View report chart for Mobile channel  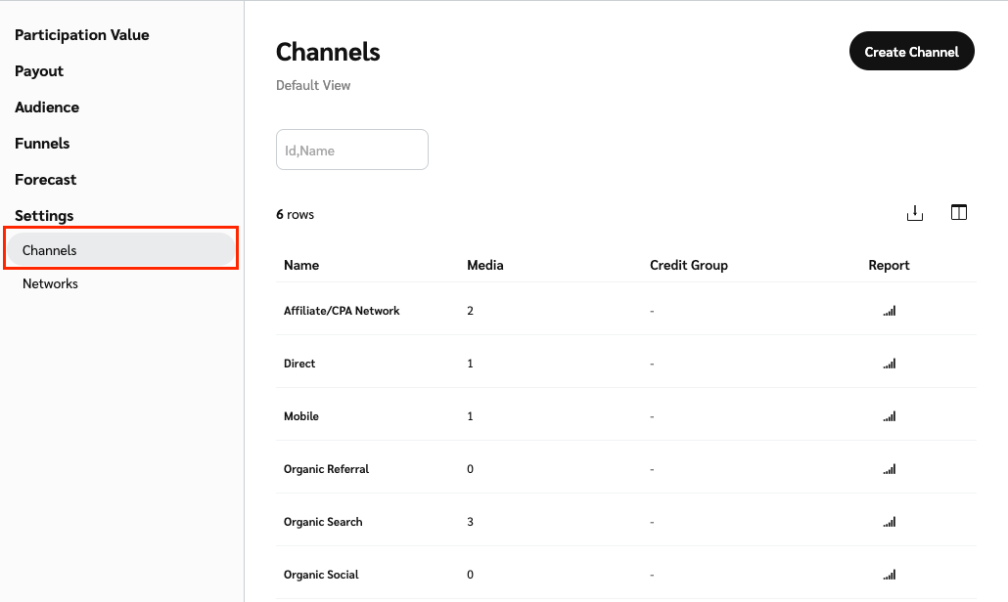coord(889,416)
